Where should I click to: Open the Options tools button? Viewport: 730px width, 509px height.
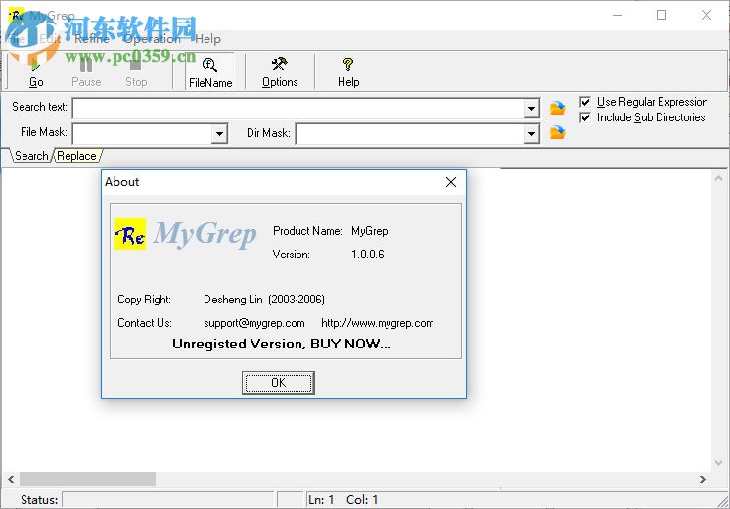click(x=280, y=71)
